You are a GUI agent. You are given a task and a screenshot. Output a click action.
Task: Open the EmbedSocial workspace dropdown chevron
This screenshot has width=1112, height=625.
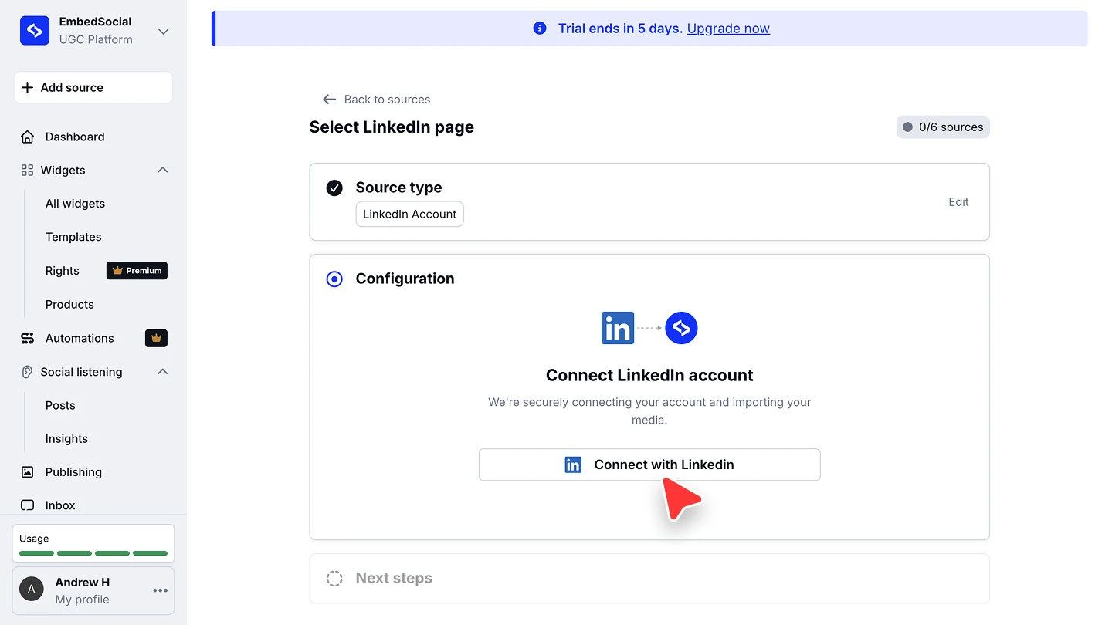(x=163, y=31)
